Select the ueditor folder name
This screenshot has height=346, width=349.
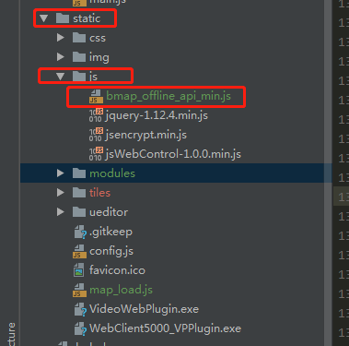pos(109,212)
